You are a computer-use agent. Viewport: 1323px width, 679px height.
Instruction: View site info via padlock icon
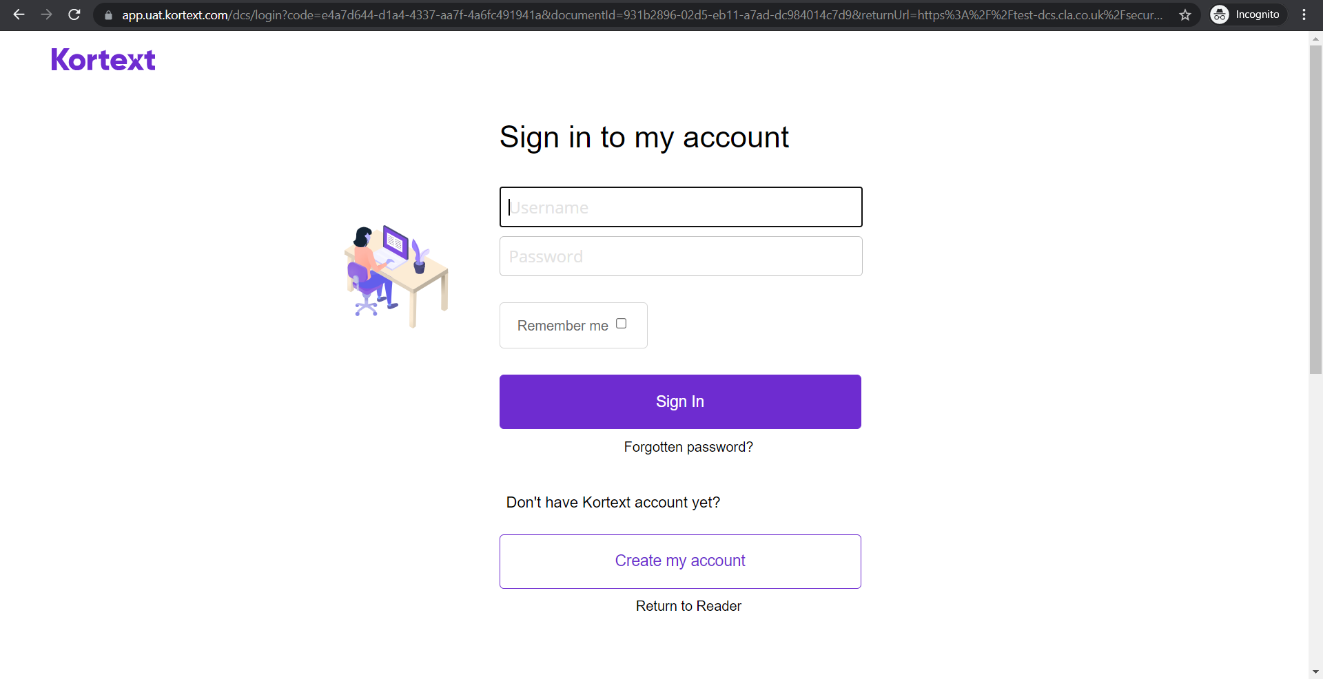[108, 14]
